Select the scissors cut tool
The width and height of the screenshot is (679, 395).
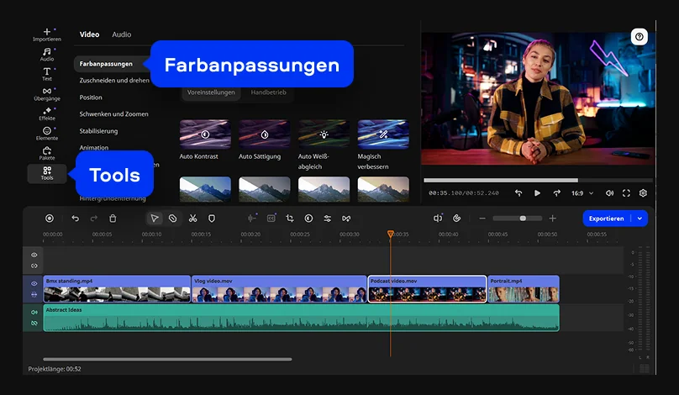(x=192, y=219)
